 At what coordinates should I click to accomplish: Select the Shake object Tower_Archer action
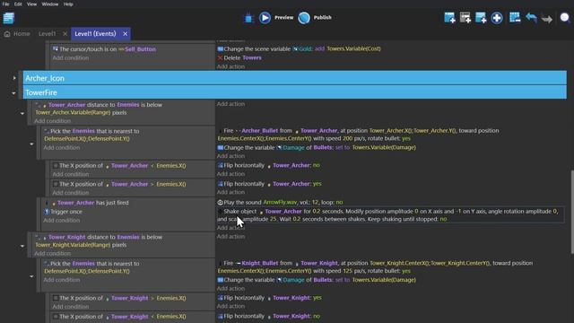(x=390, y=215)
